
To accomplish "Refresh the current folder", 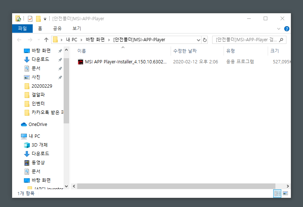I will point(205,40).
